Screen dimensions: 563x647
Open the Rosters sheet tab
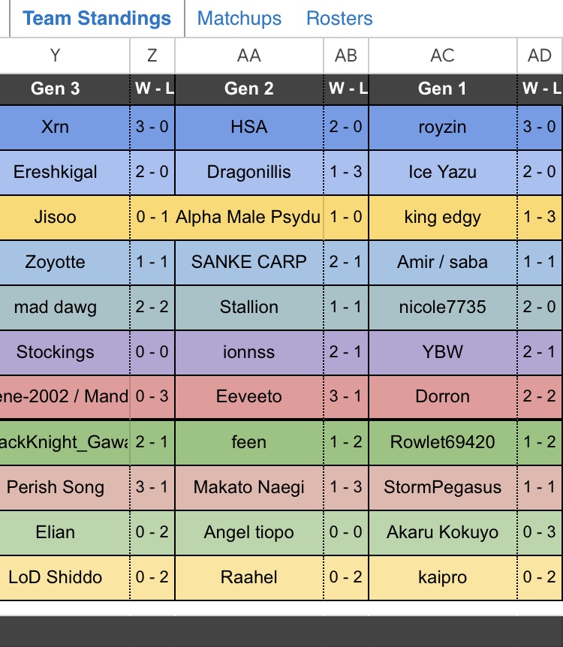[339, 19]
